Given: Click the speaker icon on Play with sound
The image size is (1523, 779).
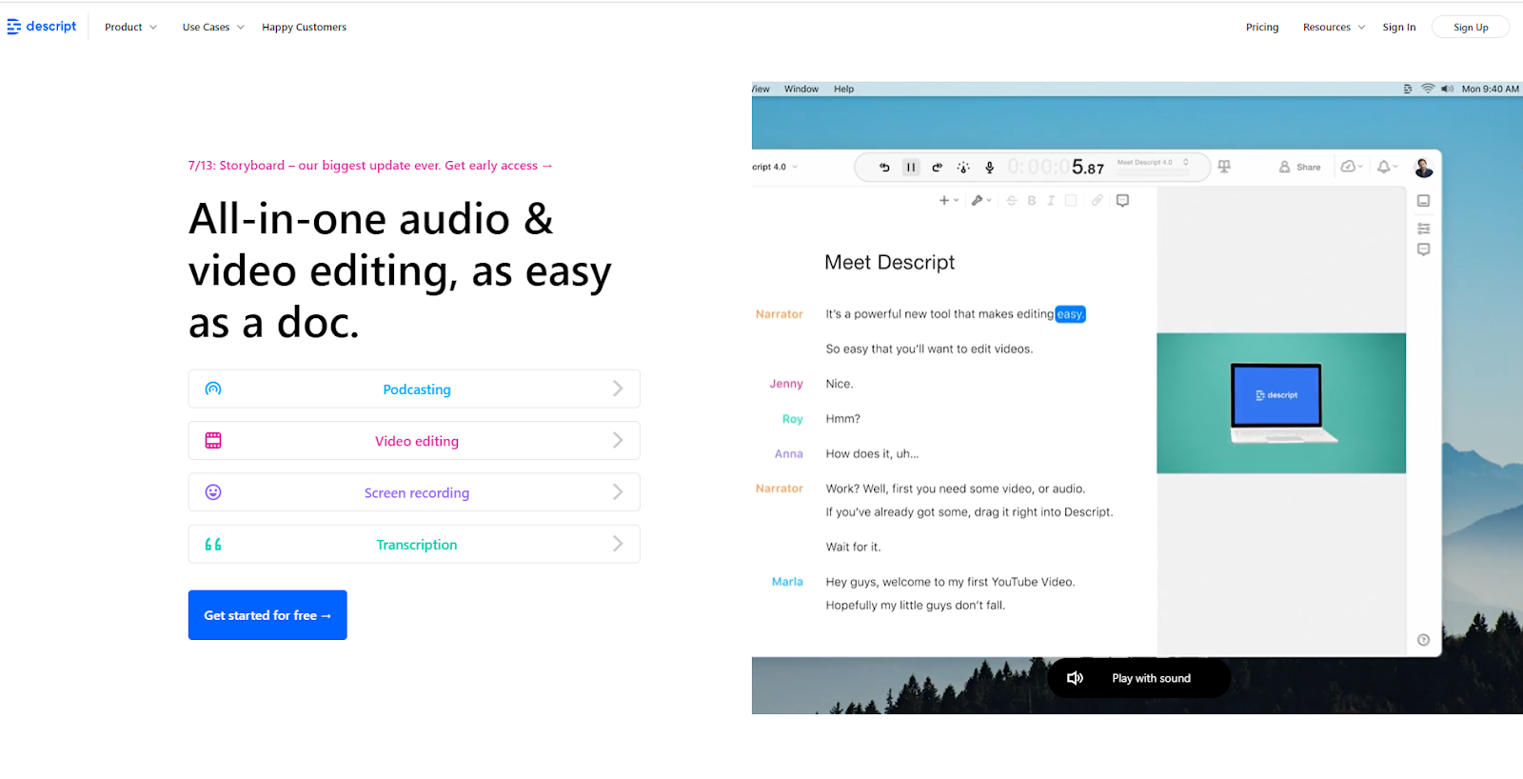Looking at the screenshot, I should [1076, 678].
